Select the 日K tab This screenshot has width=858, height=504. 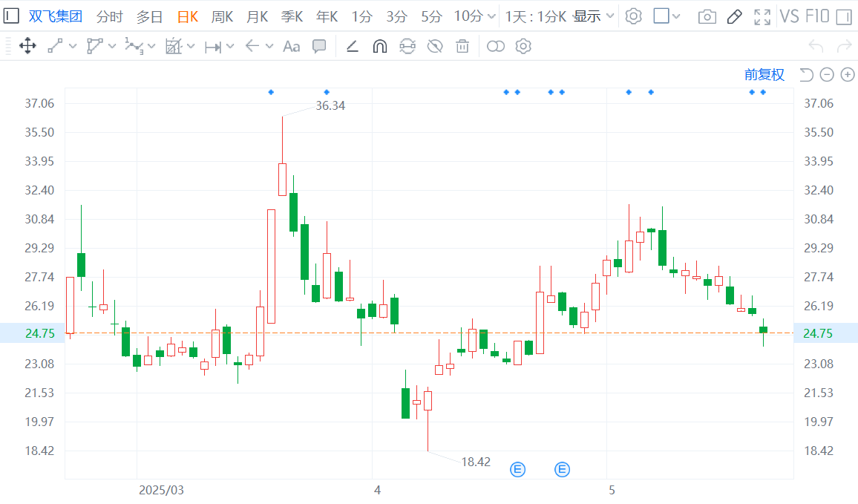click(x=187, y=17)
